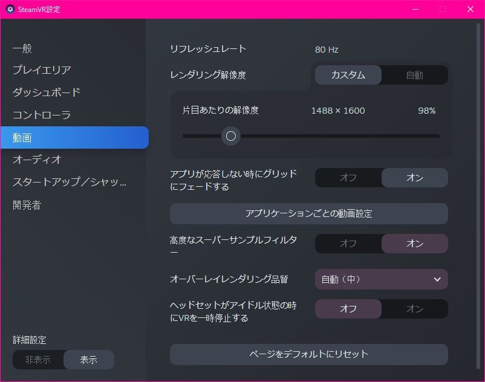The image size is (485, 382).
Task: Turn off 高度なスーパーサンプルフィルター
Action: pyautogui.click(x=348, y=244)
